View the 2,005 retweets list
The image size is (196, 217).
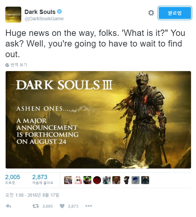click(x=13, y=179)
